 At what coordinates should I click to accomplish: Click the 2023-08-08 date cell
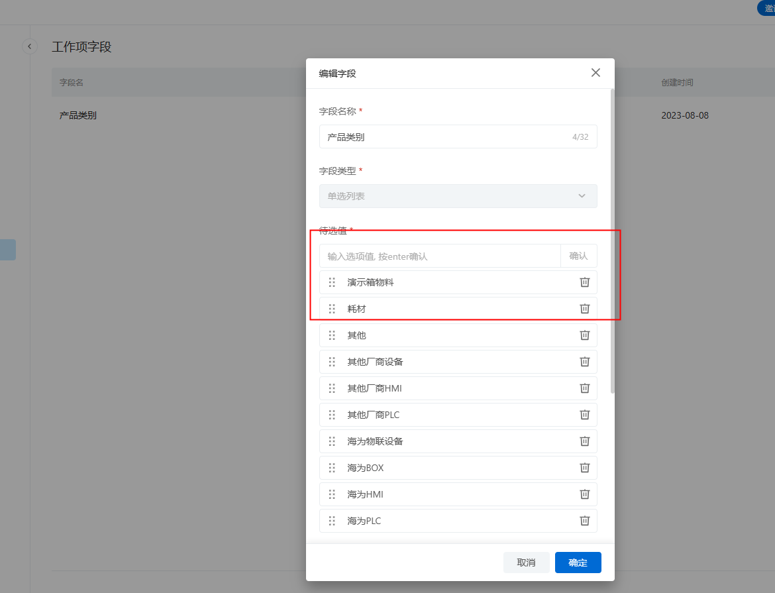(x=685, y=115)
